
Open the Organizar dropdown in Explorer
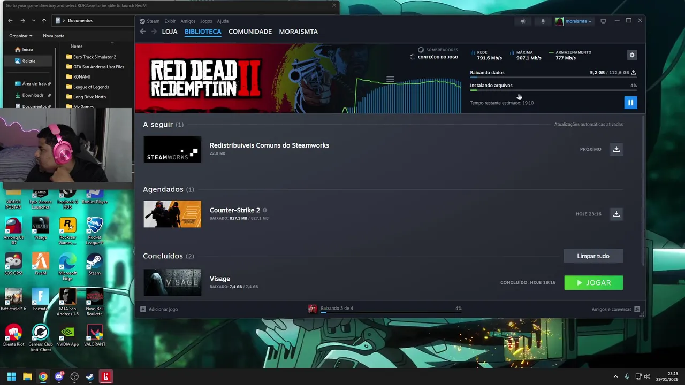[x=20, y=36]
